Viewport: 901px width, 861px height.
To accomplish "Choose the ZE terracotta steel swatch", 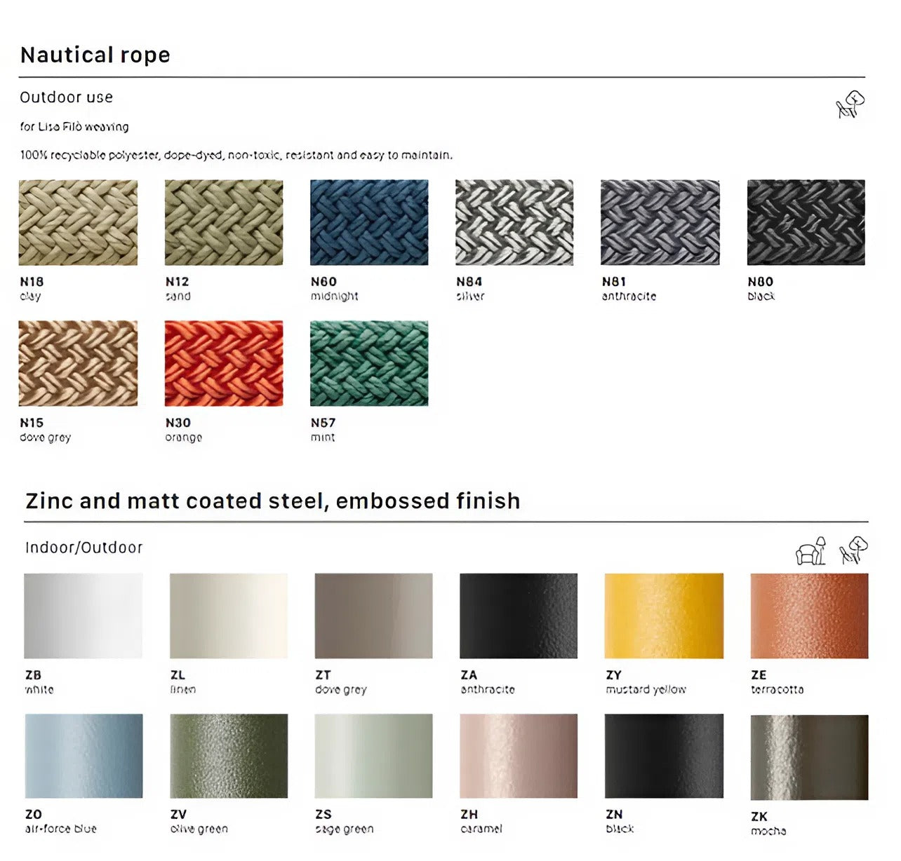I will pos(809,616).
